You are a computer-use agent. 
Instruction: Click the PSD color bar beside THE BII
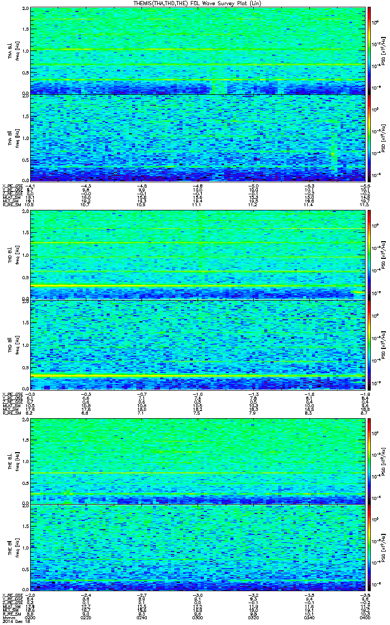(369, 548)
